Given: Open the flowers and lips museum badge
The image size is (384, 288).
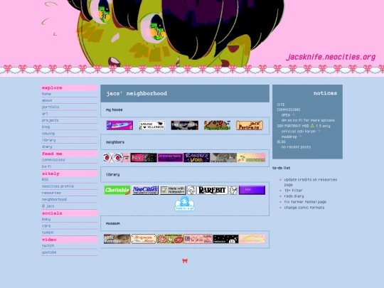Looking at the screenshot, I should click(x=170, y=239).
